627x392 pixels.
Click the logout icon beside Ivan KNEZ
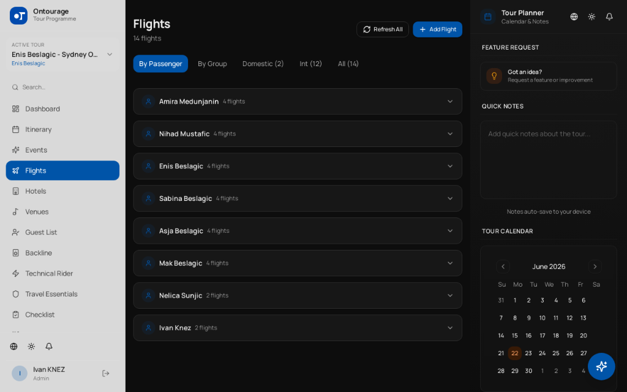(x=105, y=373)
